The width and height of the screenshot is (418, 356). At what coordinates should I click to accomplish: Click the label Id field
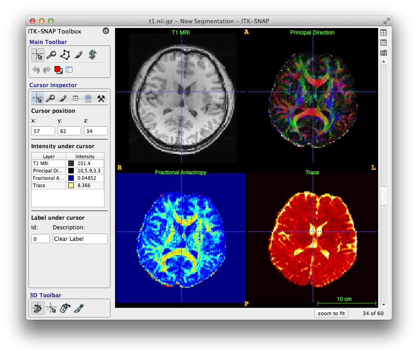coord(40,239)
